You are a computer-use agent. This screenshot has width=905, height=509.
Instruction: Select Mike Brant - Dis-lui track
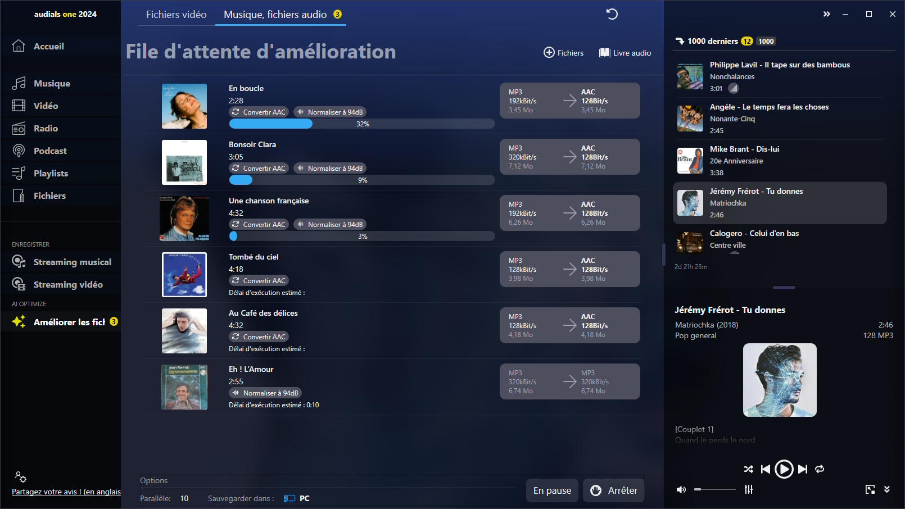[780, 161]
